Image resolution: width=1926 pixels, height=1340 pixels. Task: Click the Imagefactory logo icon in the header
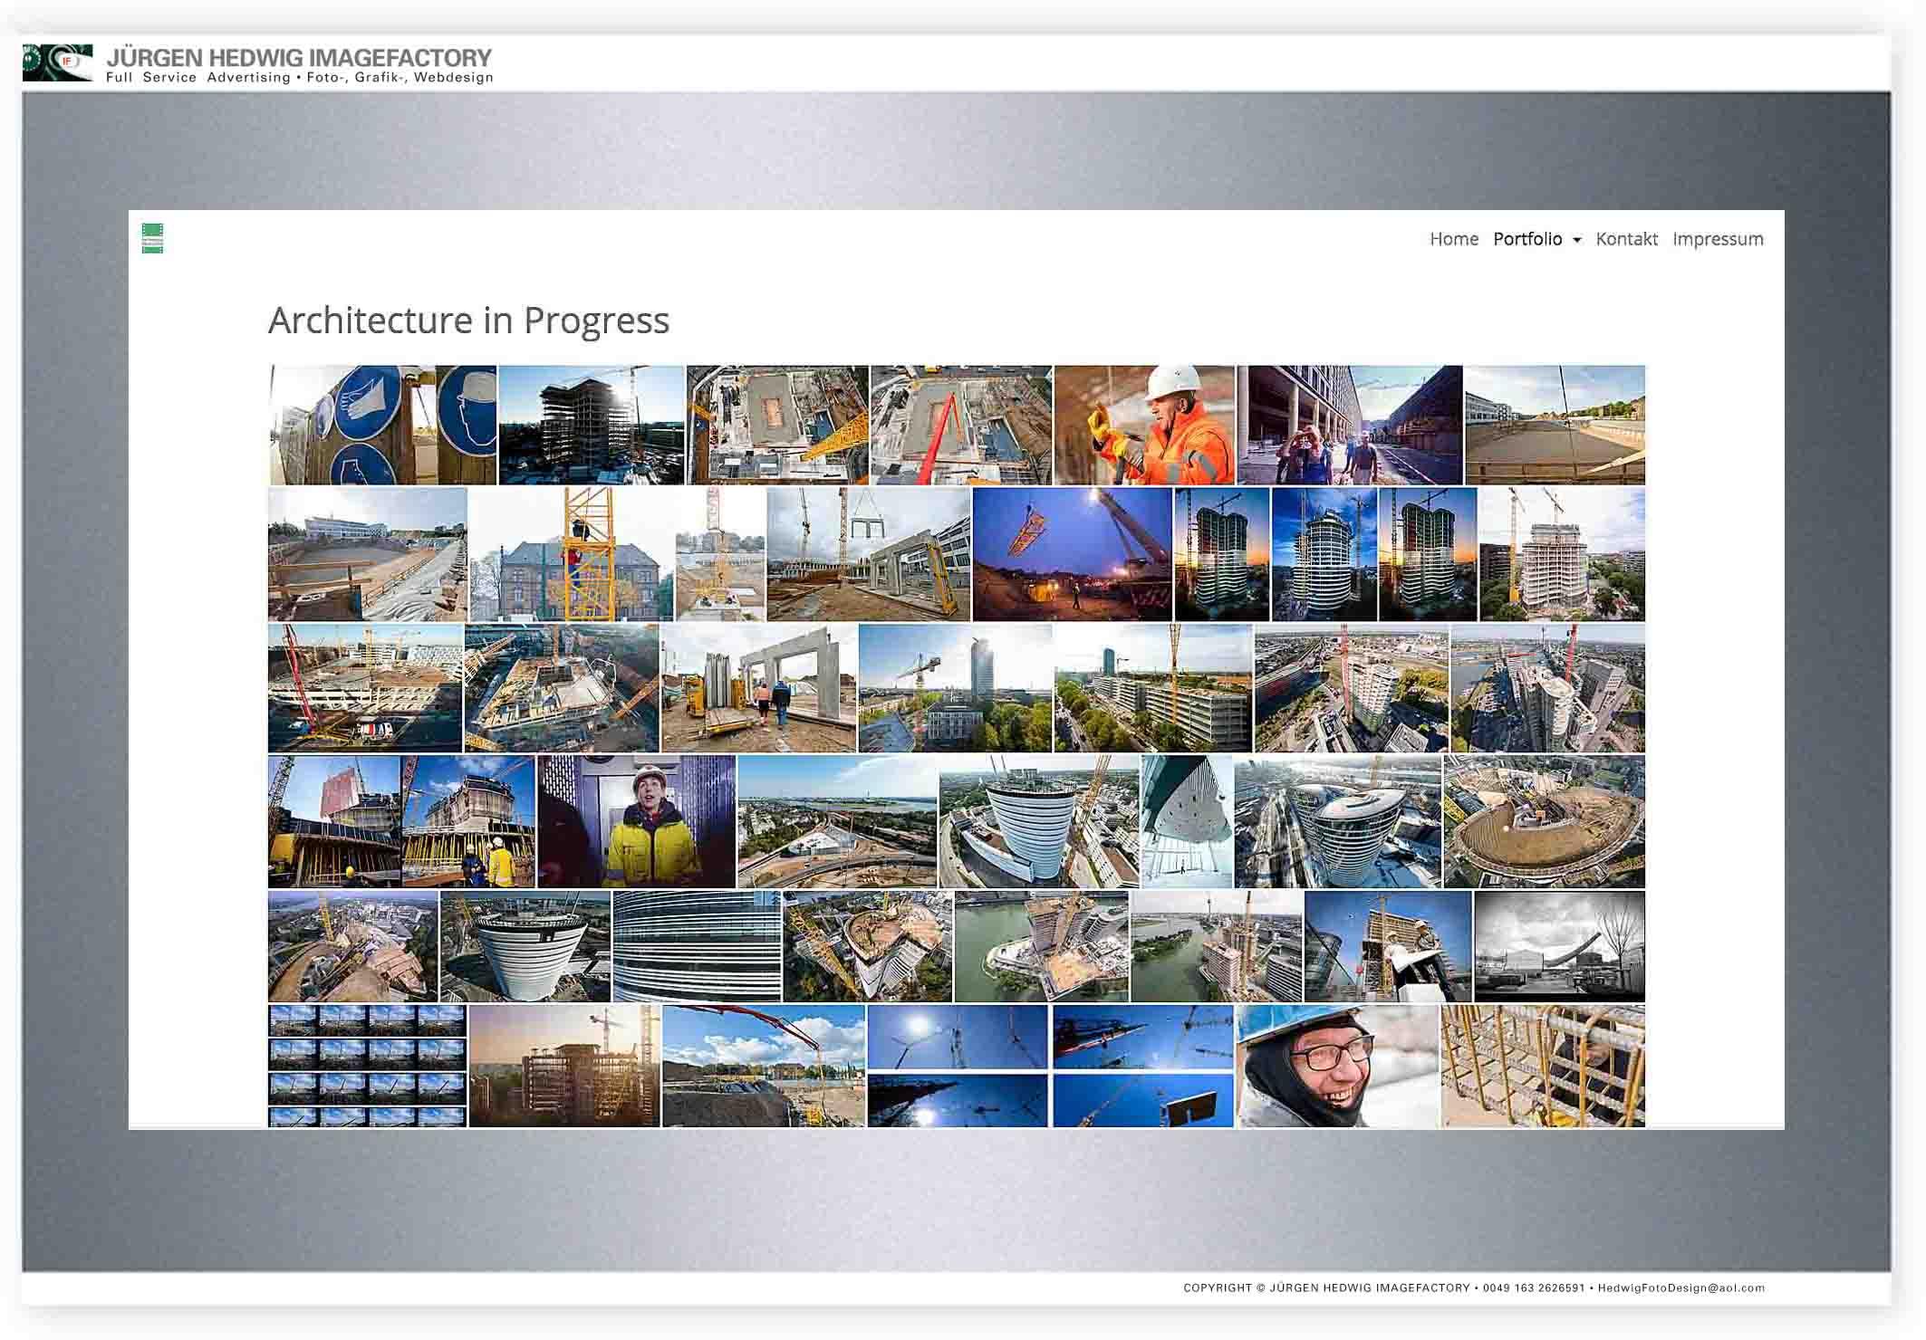coord(57,62)
